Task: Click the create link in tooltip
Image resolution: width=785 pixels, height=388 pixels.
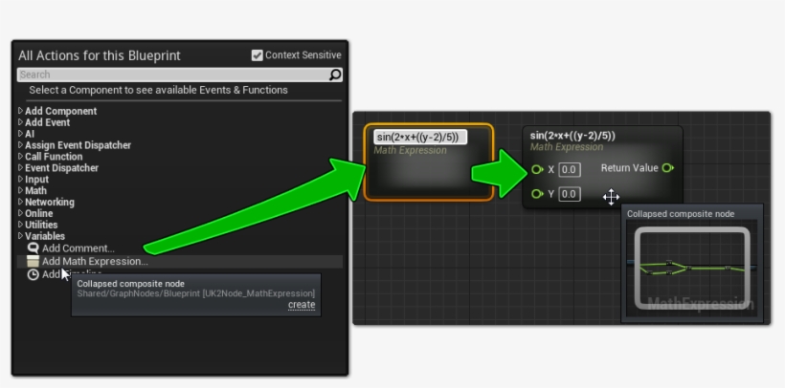Action: [x=302, y=305]
